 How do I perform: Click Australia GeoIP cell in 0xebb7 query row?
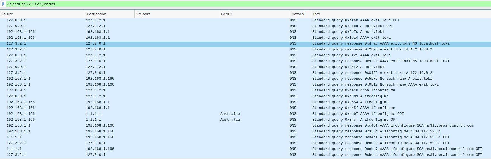pyautogui.click(x=230, y=114)
